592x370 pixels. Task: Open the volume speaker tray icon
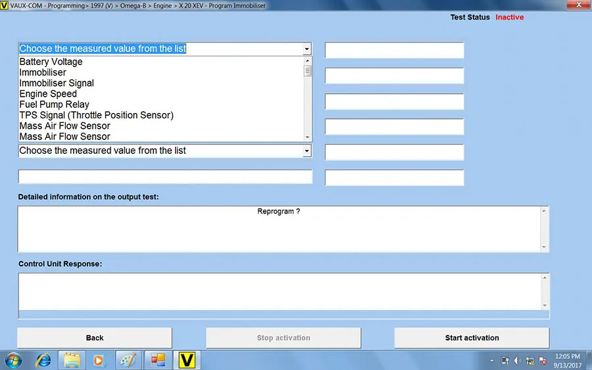coord(517,361)
